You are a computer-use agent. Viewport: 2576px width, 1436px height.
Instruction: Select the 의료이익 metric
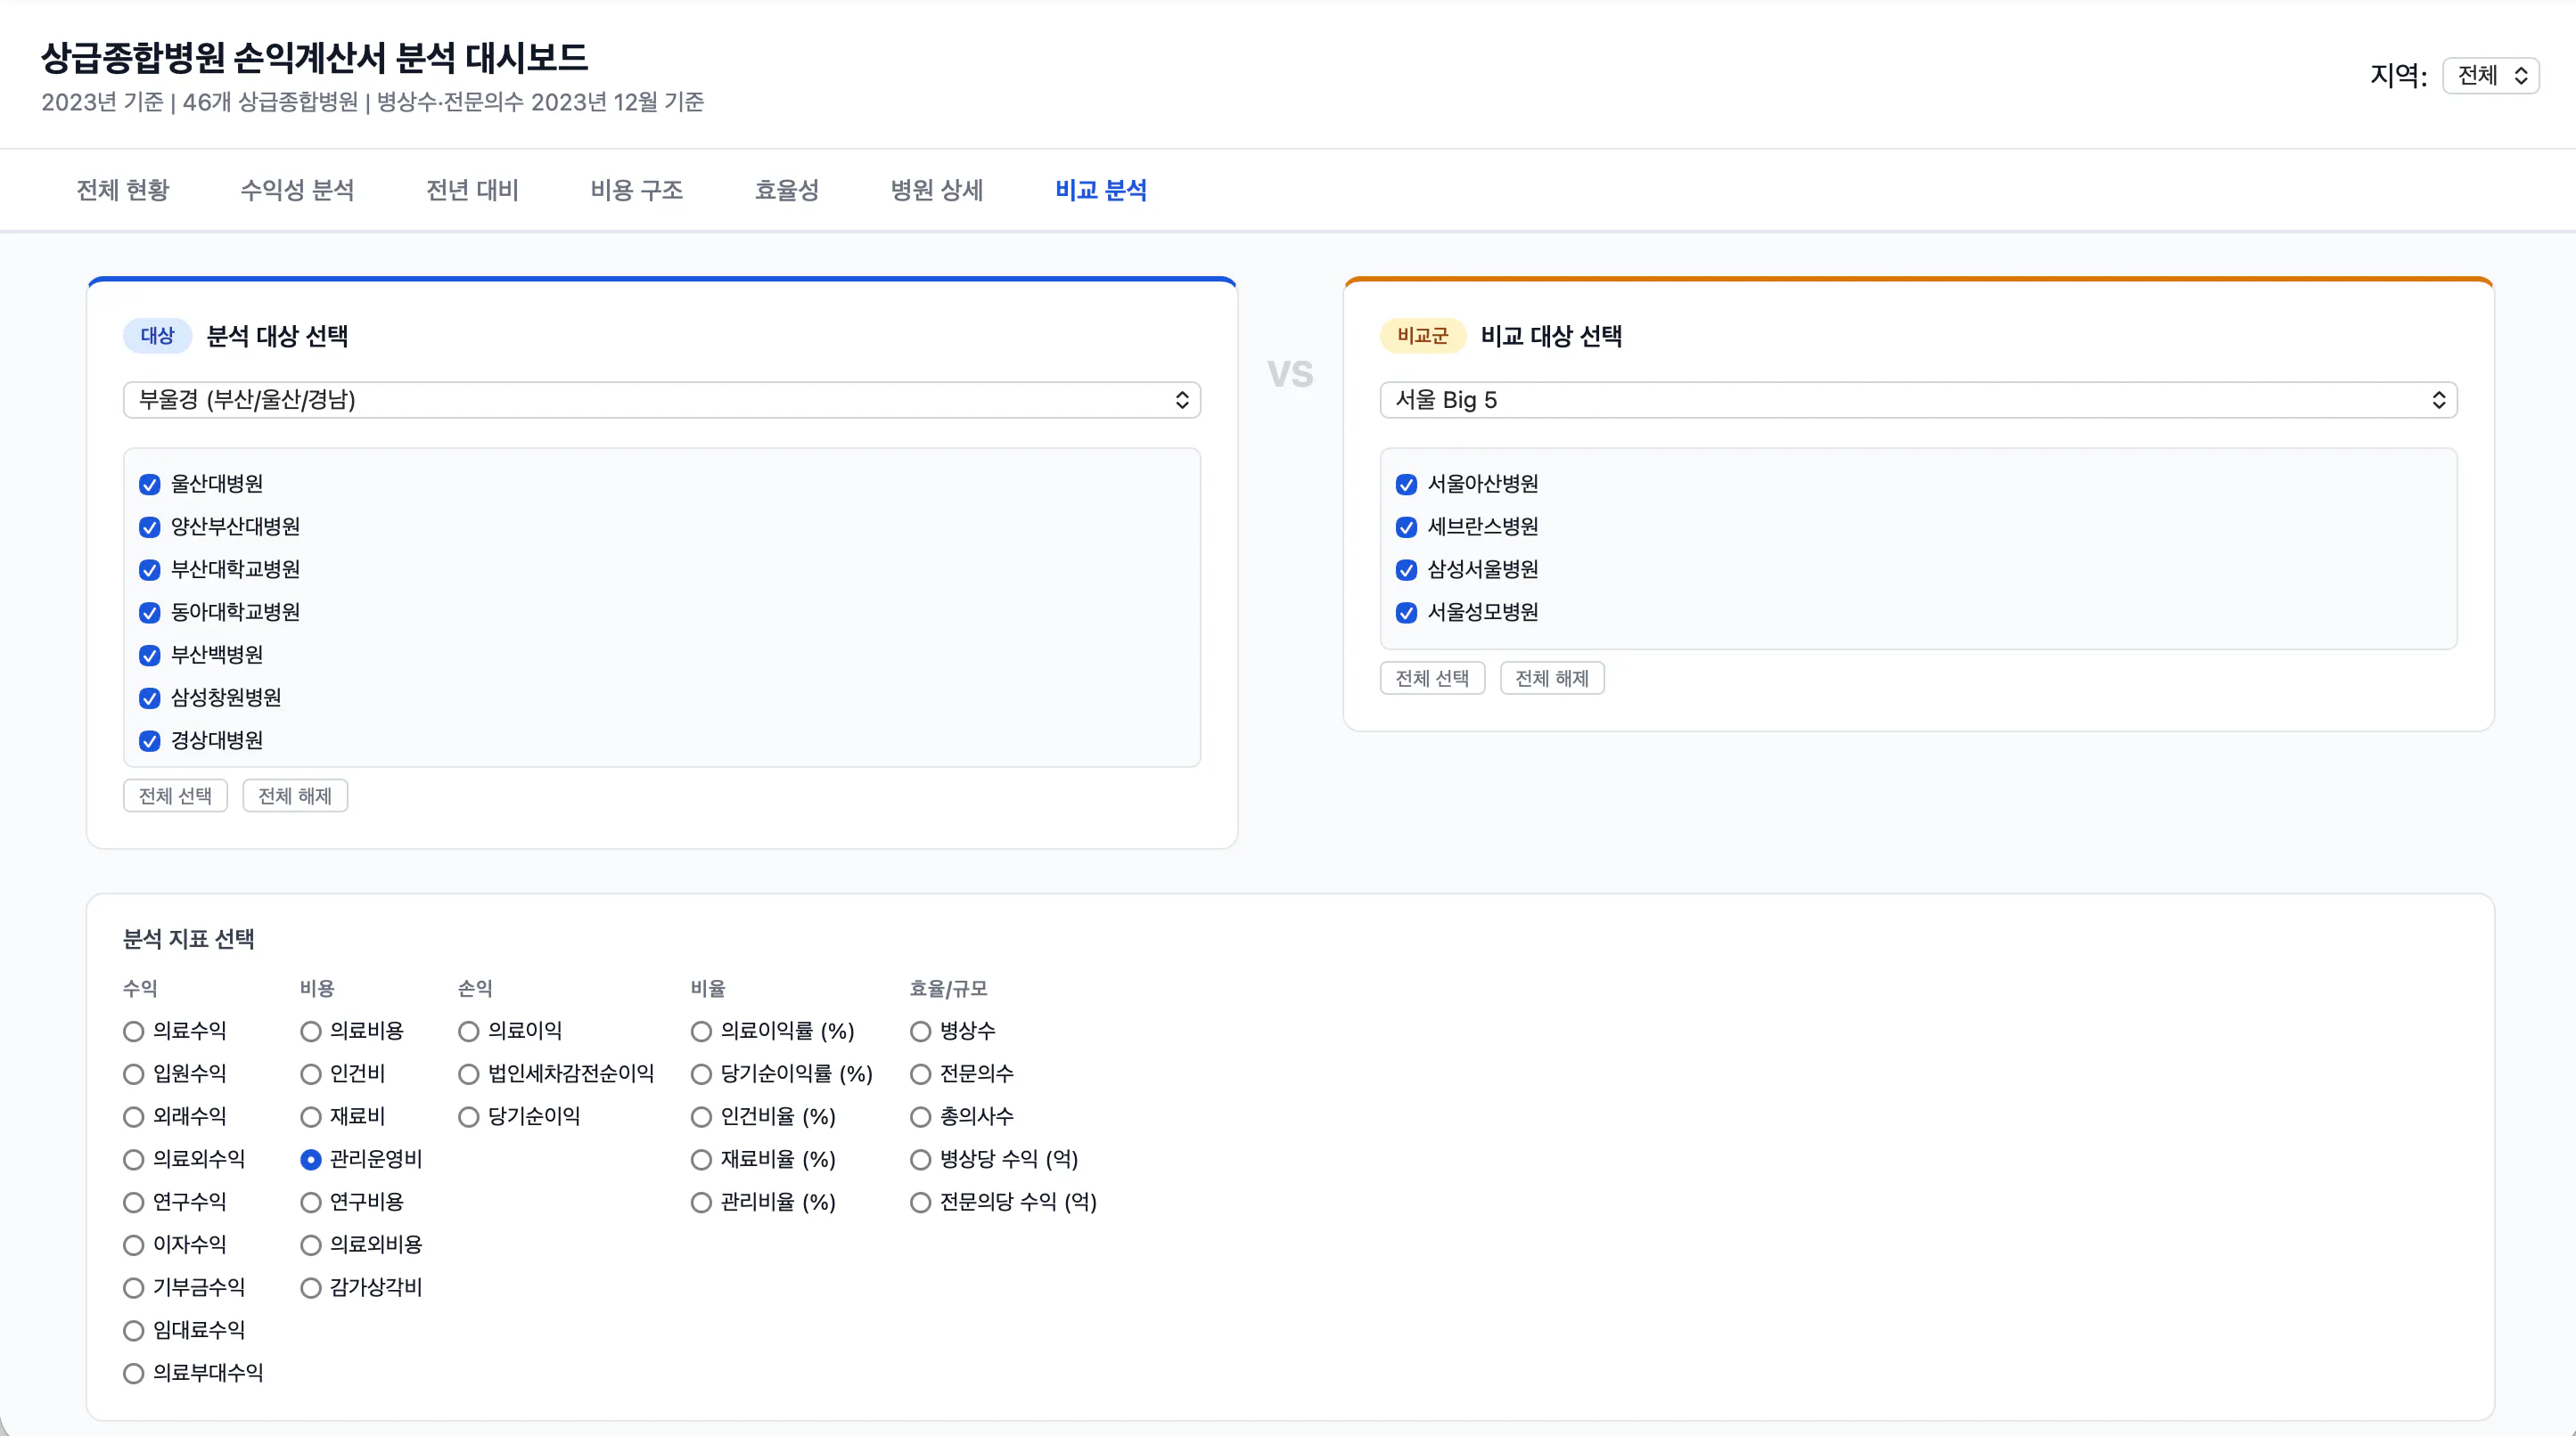[x=469, y=1032]
